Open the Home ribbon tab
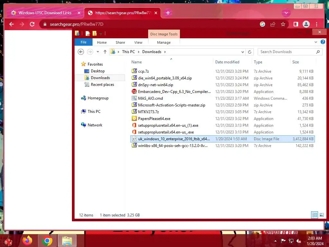This screenshot has width=329, height=247. (x=102, y=42)
